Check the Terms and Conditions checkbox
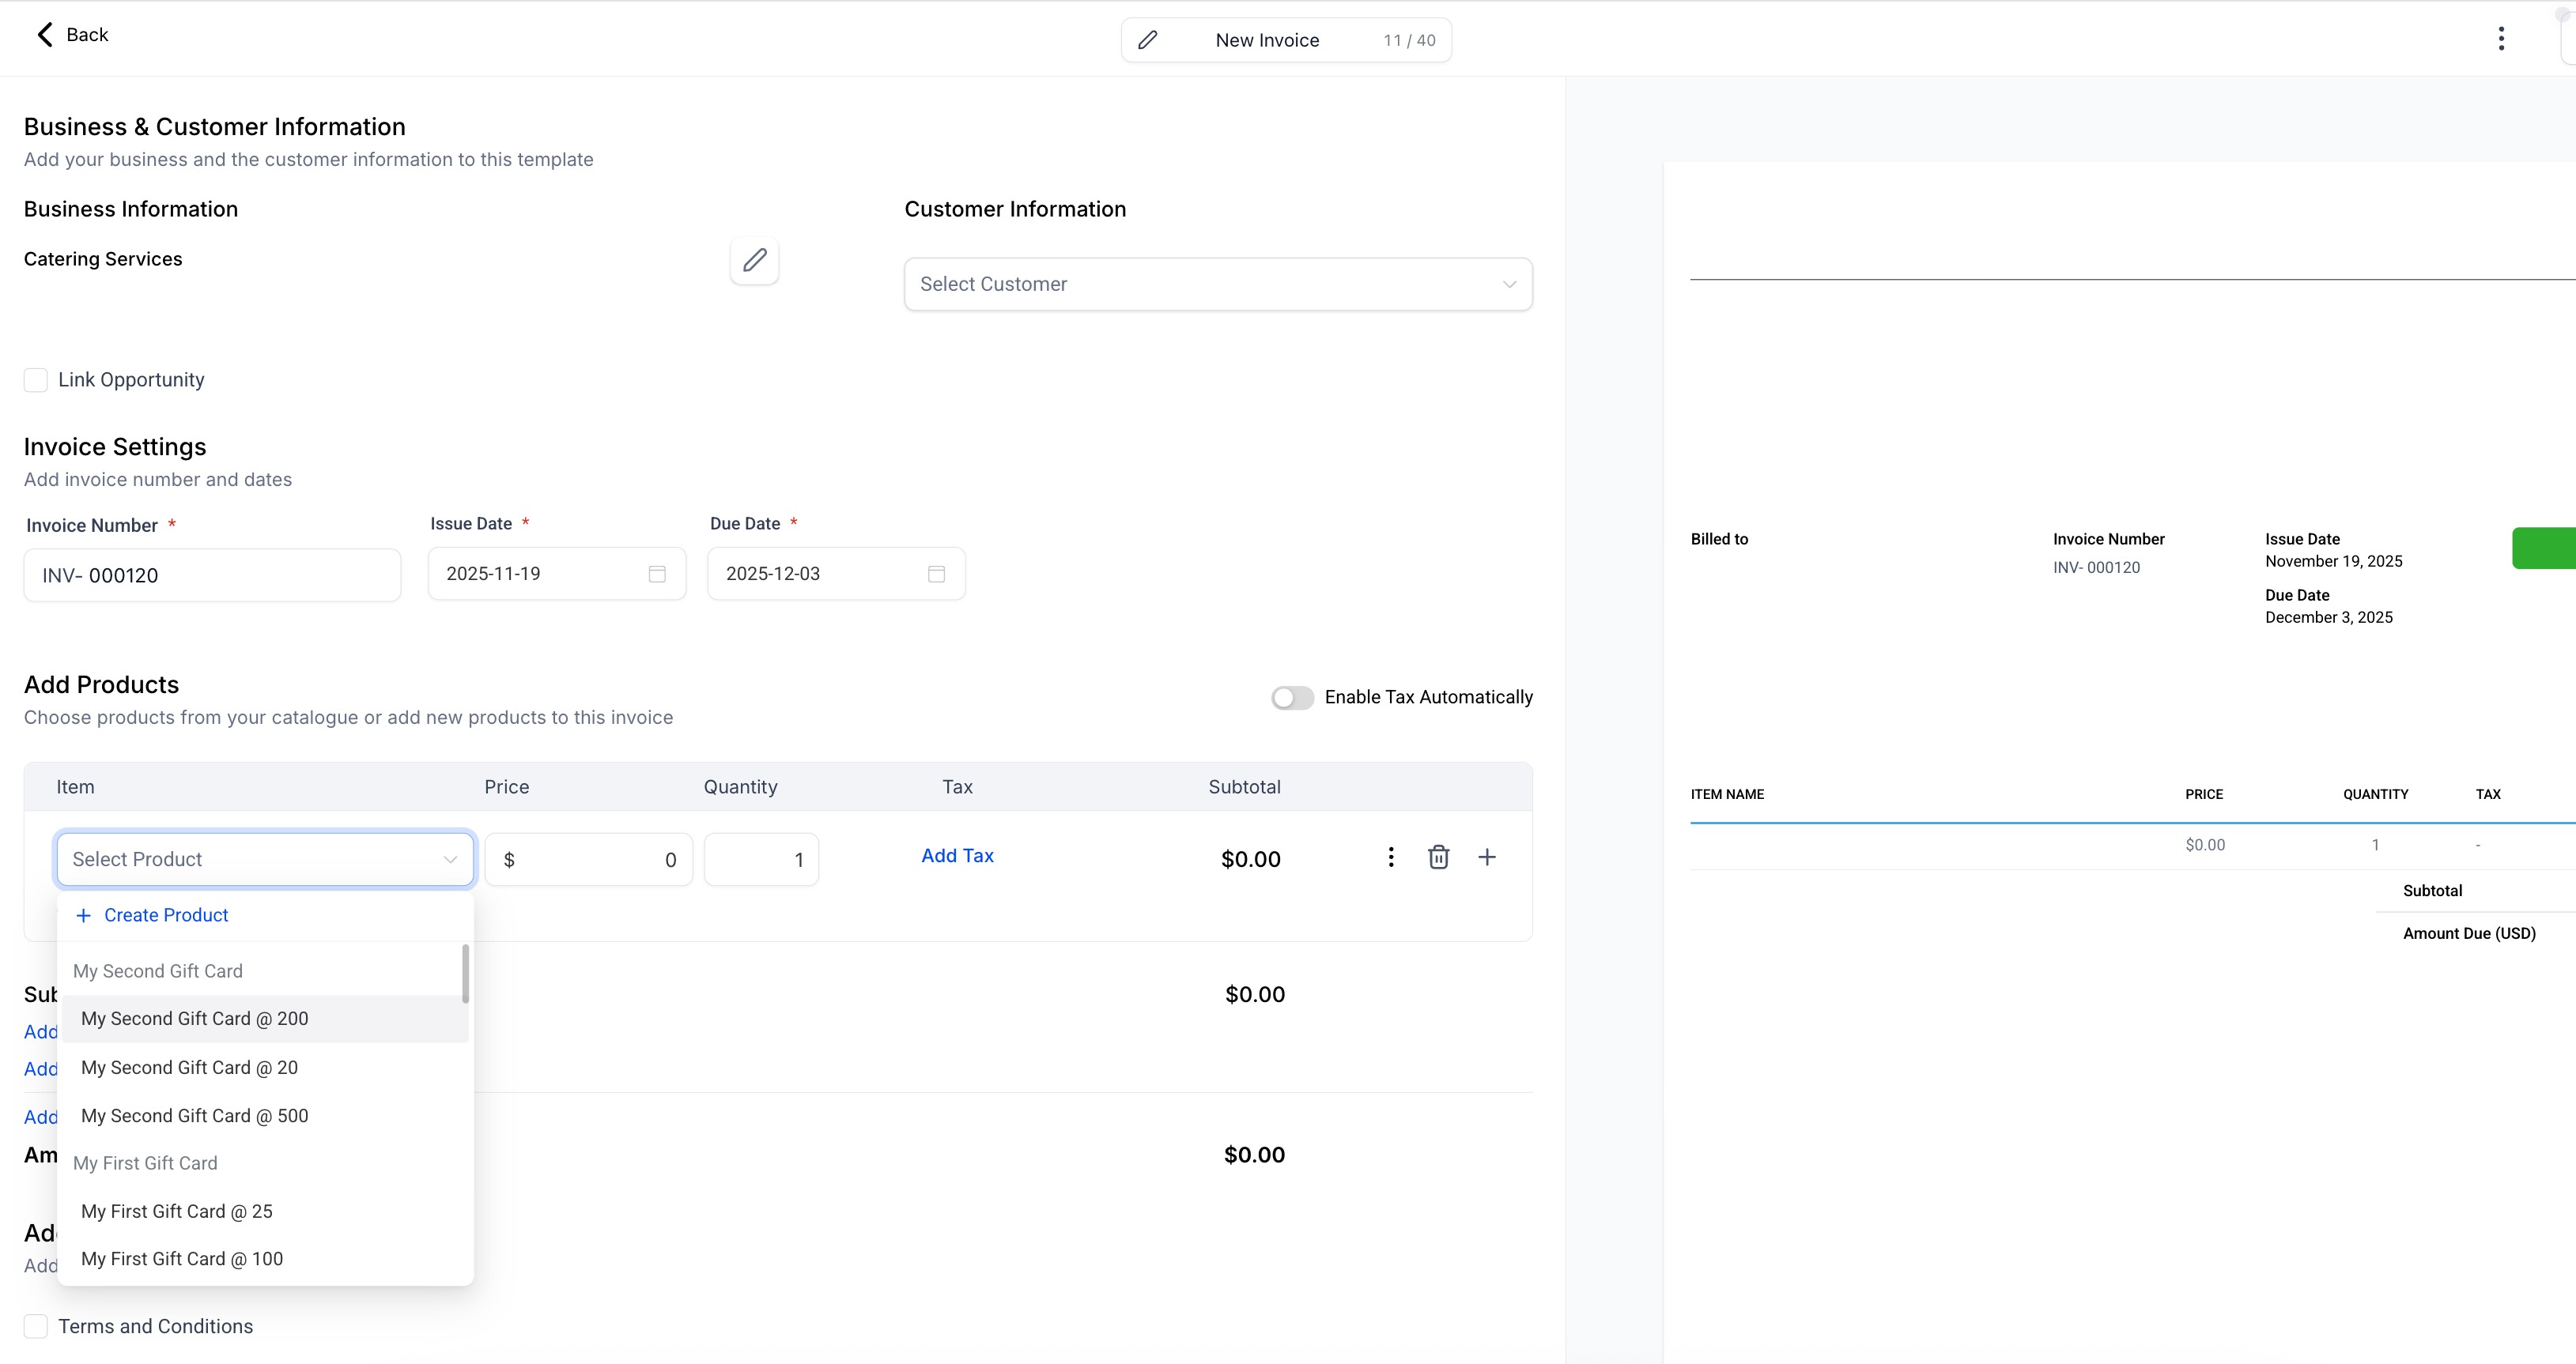 36,1326
